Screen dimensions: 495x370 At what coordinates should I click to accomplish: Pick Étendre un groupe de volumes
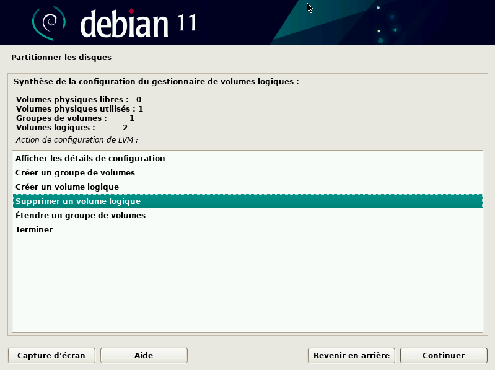(x=81, y=216)
